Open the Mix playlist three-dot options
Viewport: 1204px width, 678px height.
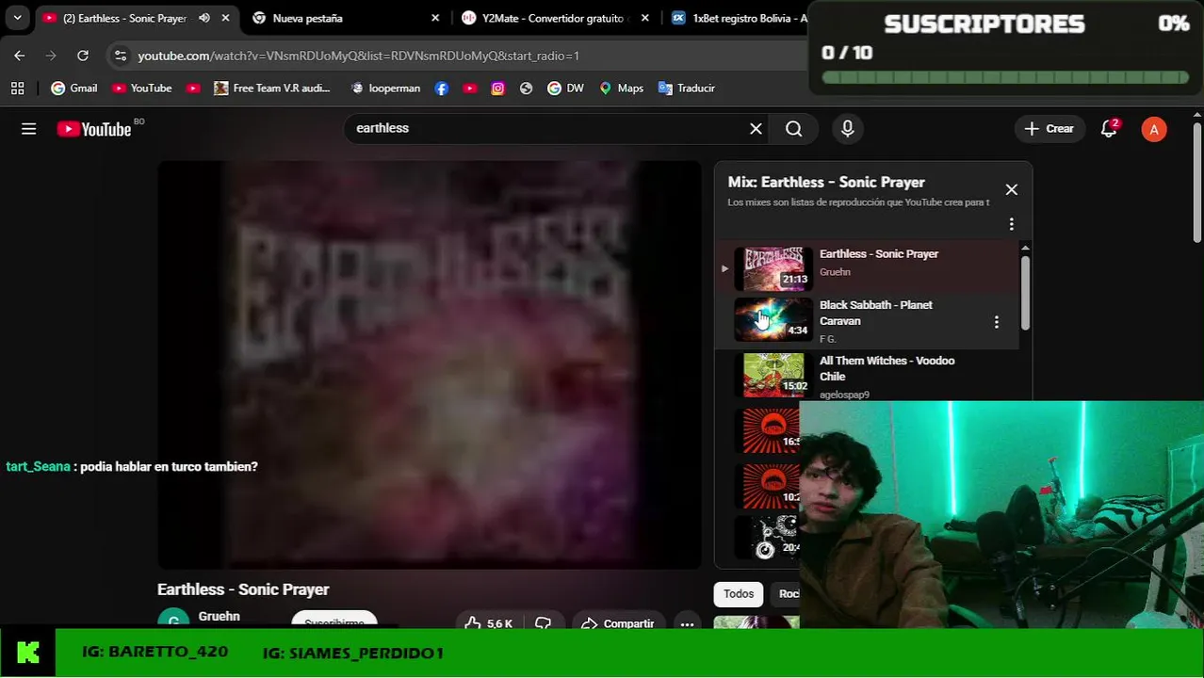pyautogui.click(x=1012, y=224)
